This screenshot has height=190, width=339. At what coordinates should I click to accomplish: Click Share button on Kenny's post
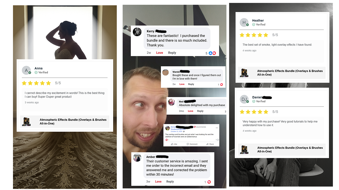210,144
